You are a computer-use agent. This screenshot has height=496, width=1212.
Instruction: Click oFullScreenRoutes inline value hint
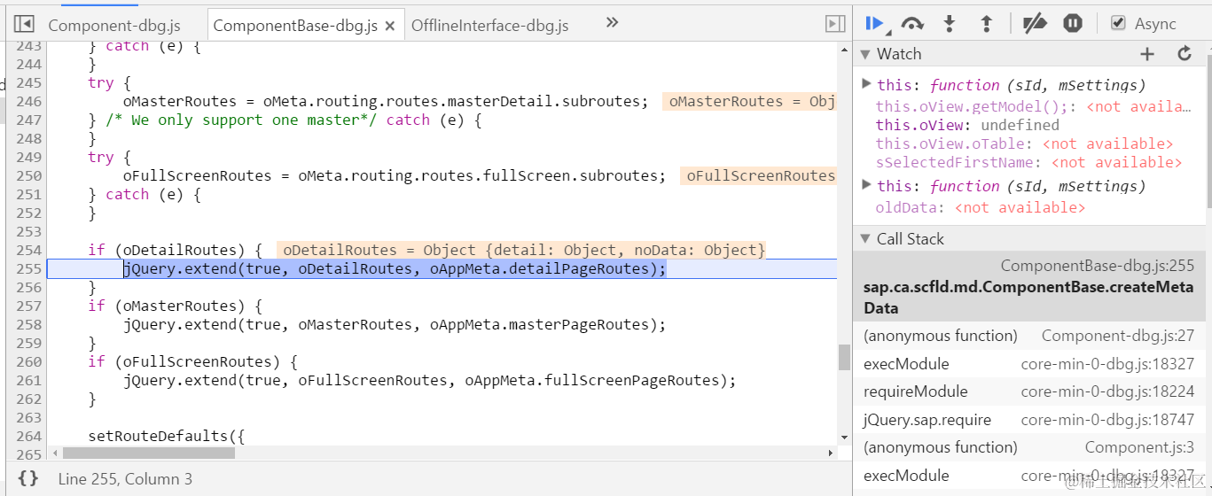[x=759, y=175]
